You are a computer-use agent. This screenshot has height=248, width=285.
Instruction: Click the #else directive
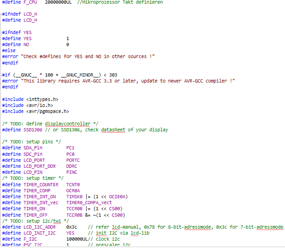click(9, 51)
